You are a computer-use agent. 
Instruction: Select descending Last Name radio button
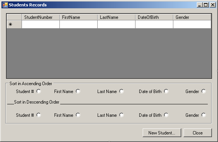(121, 115)
